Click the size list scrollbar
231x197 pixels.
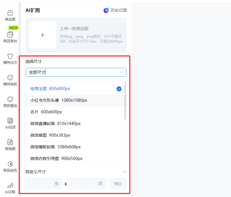[x=125, y=100]
